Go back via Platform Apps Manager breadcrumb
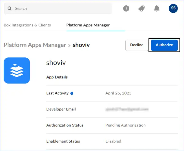This screenshot has width=184, height=151. tap(35, 45)
